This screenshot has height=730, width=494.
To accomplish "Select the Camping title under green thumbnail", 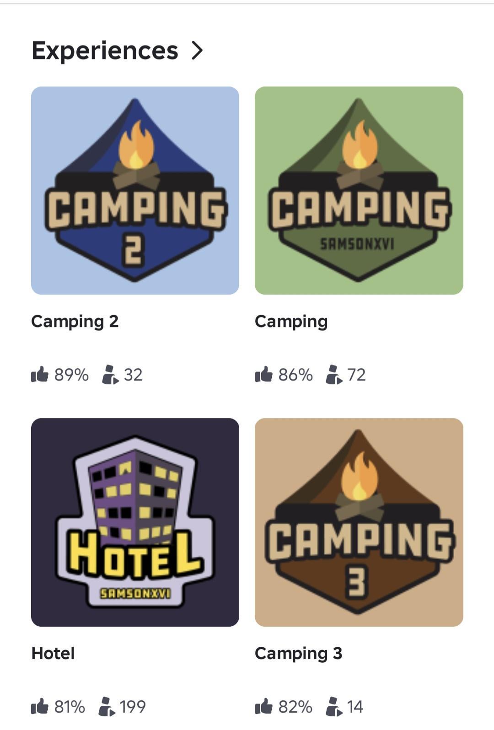I will (291, 322).
